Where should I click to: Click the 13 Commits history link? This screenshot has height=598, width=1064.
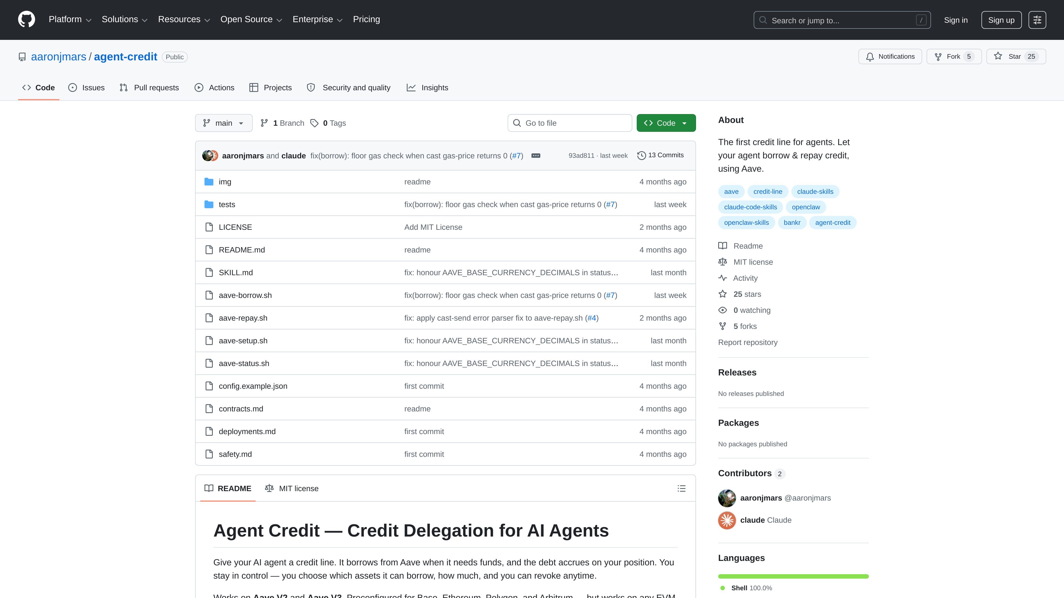click(x=661, y=155)
